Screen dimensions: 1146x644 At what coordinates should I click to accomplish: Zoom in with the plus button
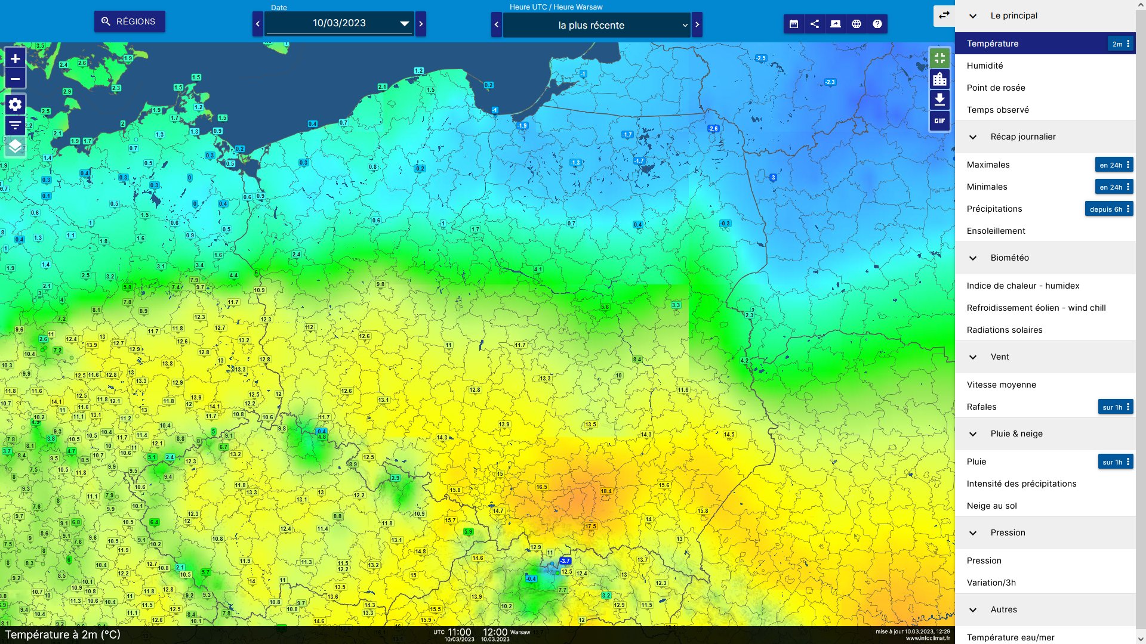coord(16,58)
